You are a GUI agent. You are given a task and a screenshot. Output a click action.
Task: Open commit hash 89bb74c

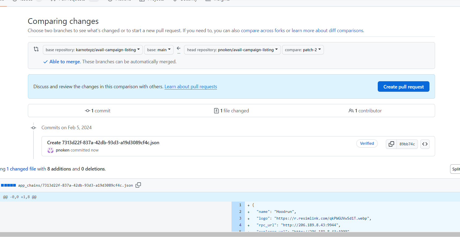pos(407,144)
